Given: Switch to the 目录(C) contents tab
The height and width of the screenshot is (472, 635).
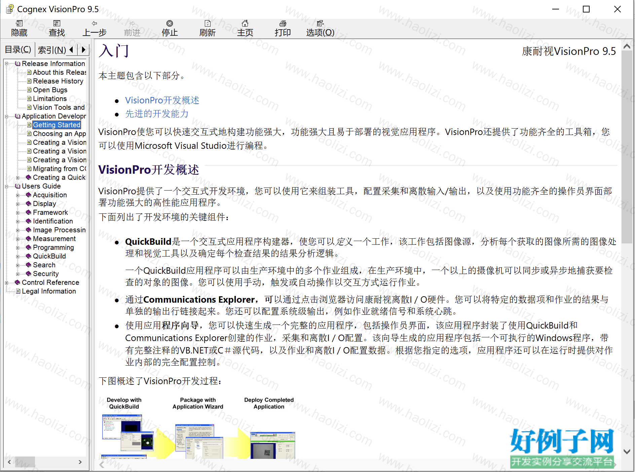Looking at the screenshot, I should click(x=18, y=49).
